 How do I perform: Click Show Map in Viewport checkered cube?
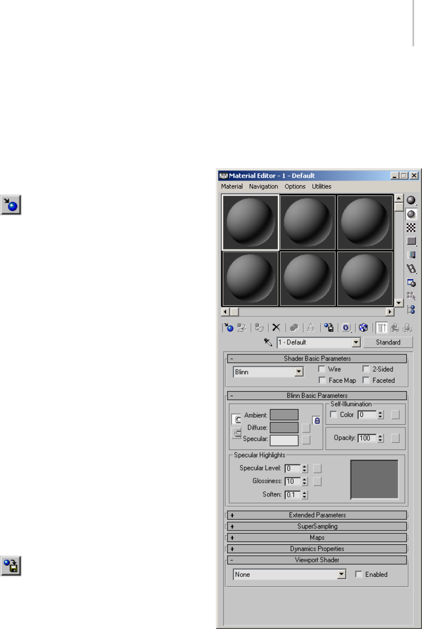click(364, 328)
